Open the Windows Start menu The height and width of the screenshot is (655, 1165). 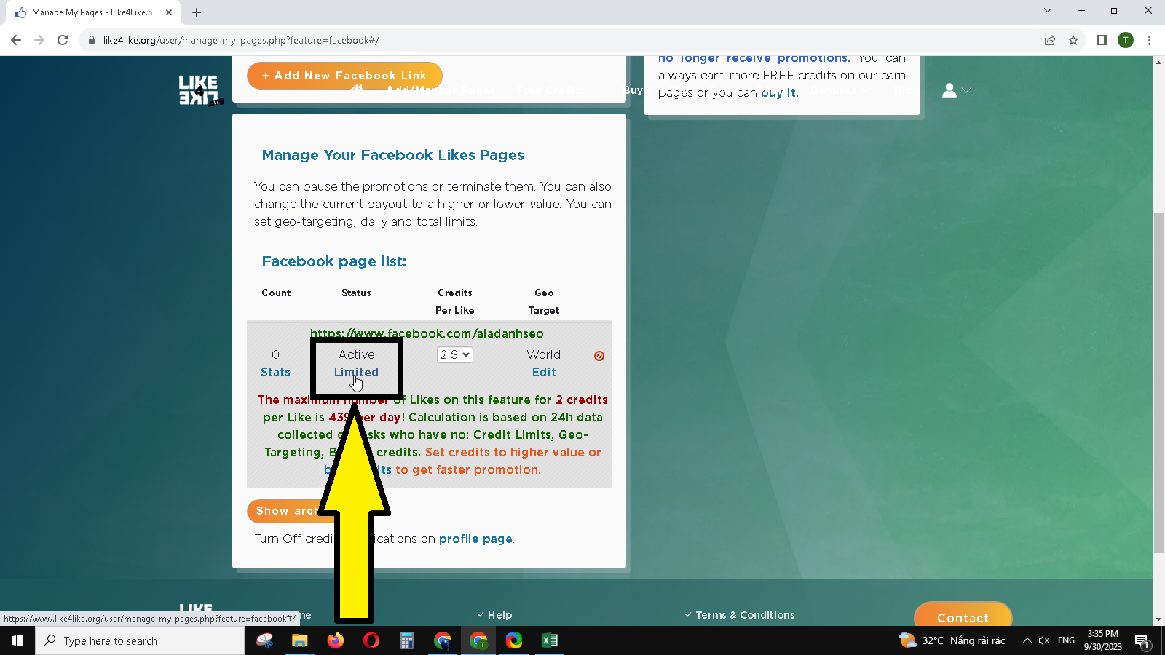(x=17, y=640)
